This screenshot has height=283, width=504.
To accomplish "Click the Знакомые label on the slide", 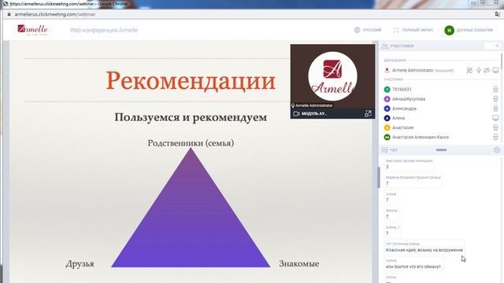I will click(299, 264).
